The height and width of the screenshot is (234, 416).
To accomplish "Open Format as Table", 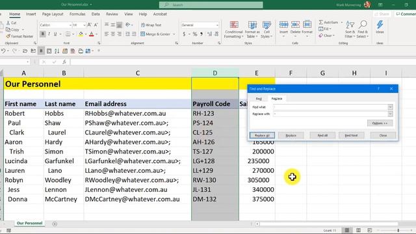I will click(252, 29).
